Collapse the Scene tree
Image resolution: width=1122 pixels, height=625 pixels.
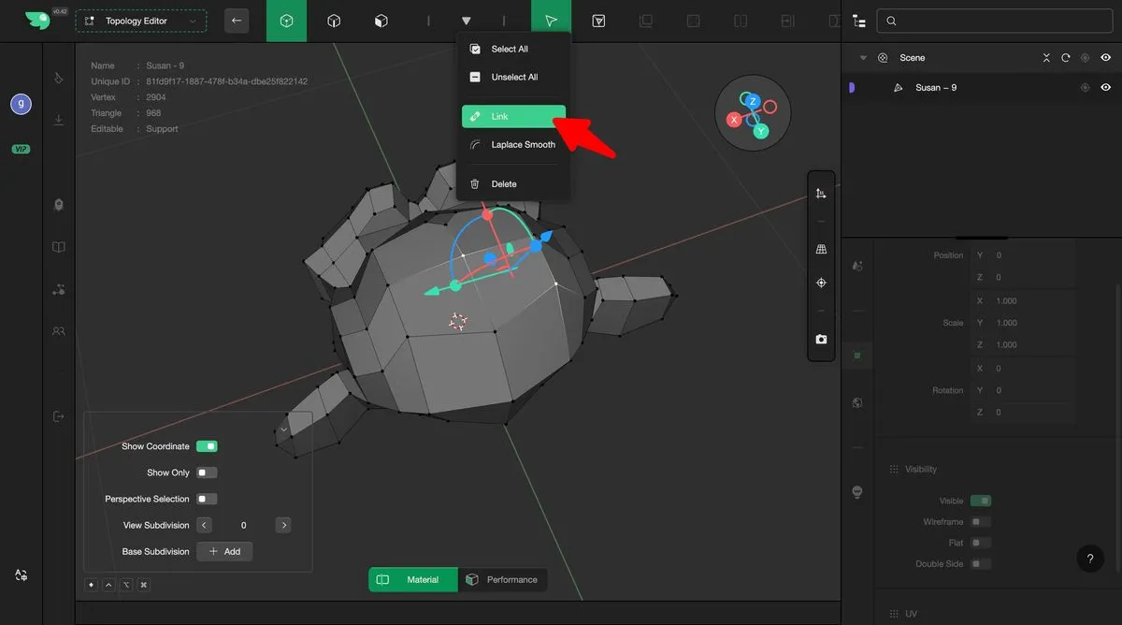(863, 58)
